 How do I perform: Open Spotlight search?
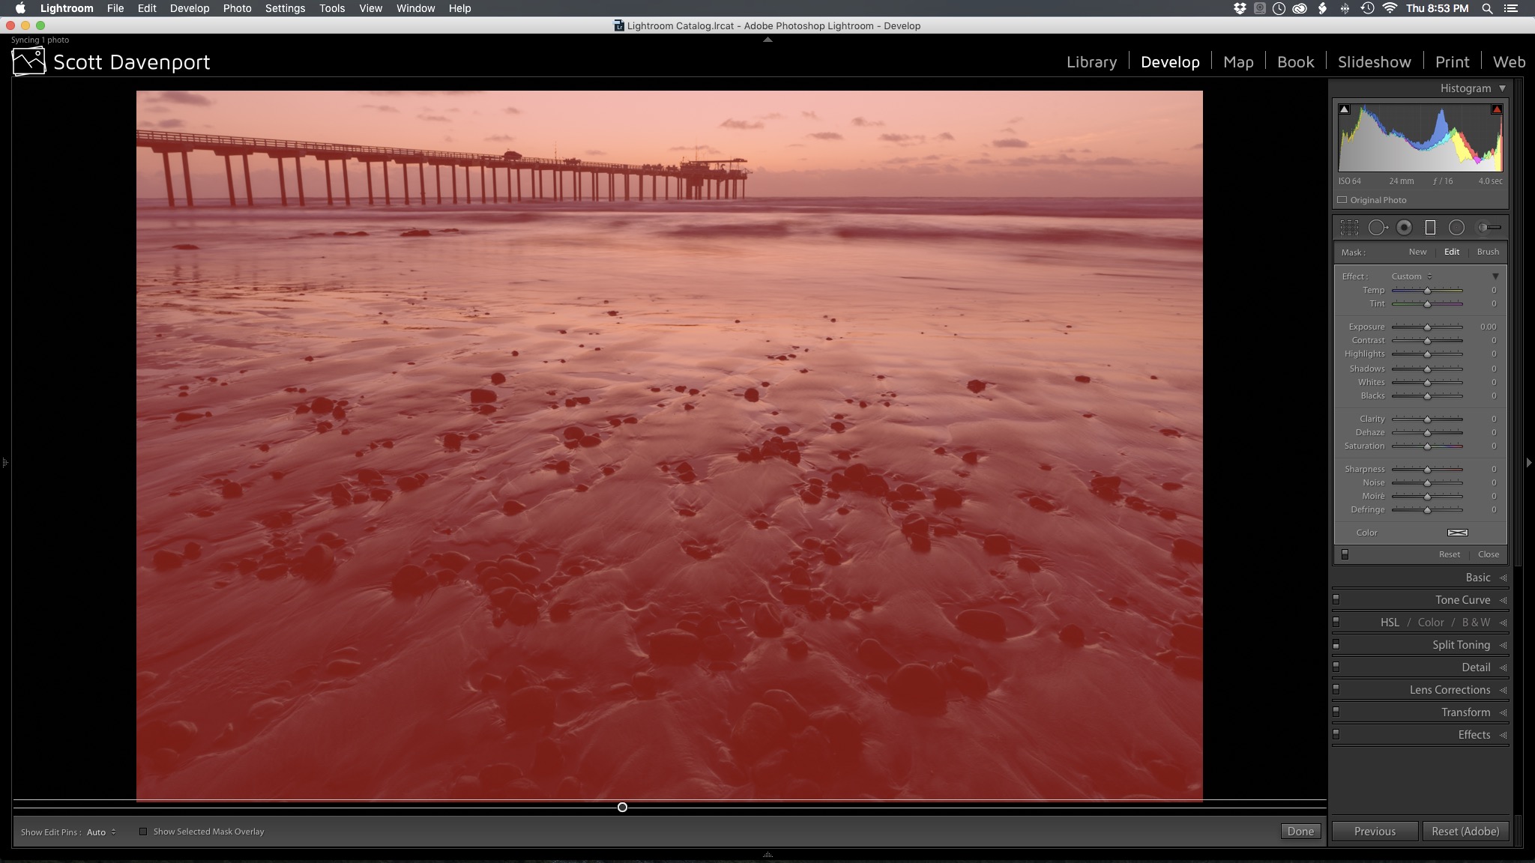point(1487,8)
